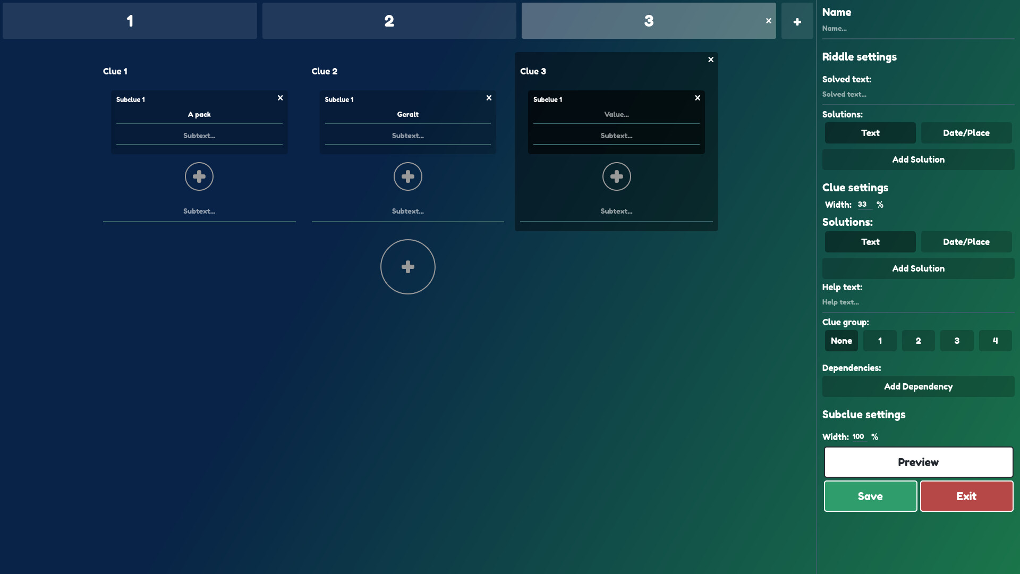Select Text type under Clue settings solutions
The height and width of the screenshot is (574, 1020).
click(x=870, y=242)
